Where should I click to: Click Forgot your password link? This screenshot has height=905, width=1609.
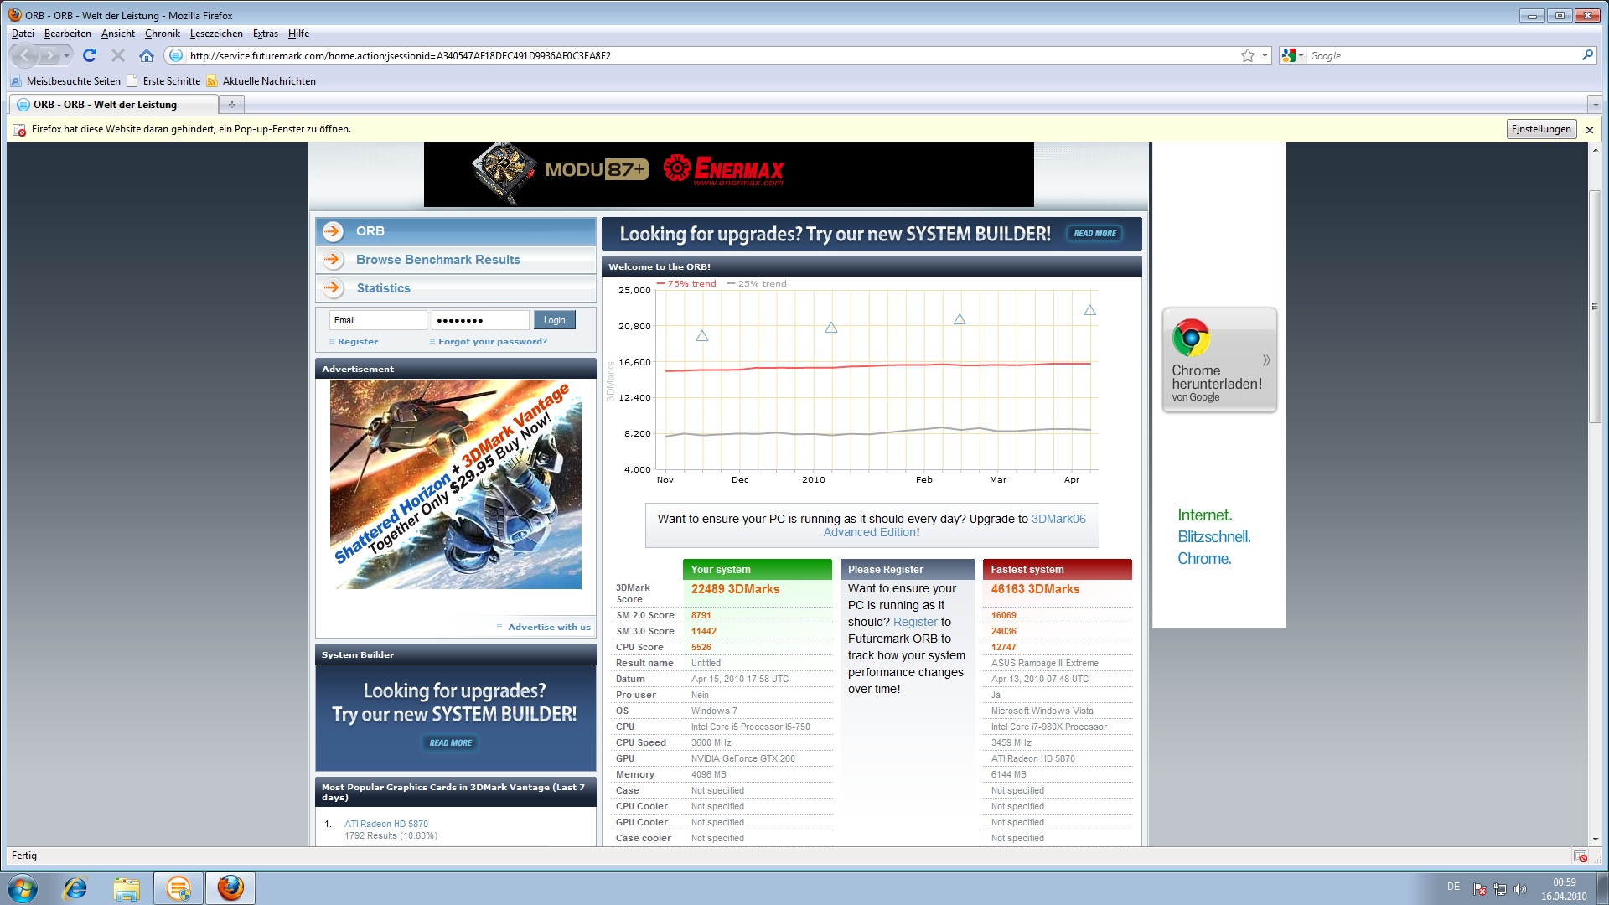coord(492,342)
